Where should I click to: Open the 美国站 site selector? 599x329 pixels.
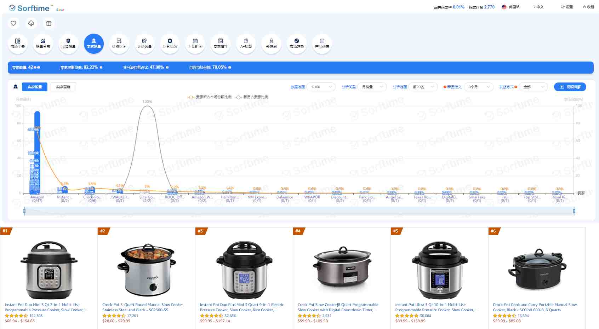point(511,7)
